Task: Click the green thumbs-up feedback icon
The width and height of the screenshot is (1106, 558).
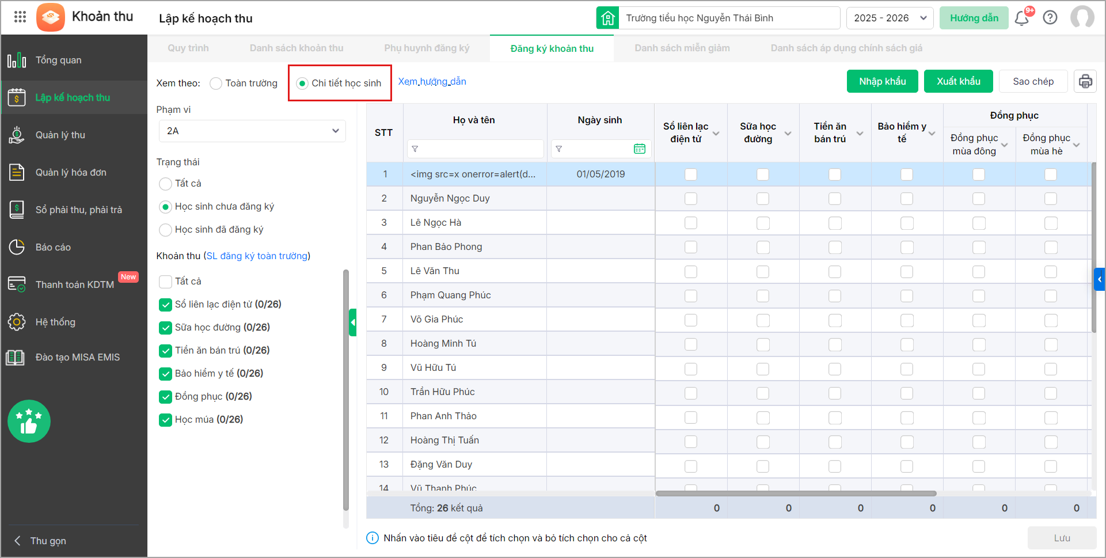Action: [x=29, y=421]
